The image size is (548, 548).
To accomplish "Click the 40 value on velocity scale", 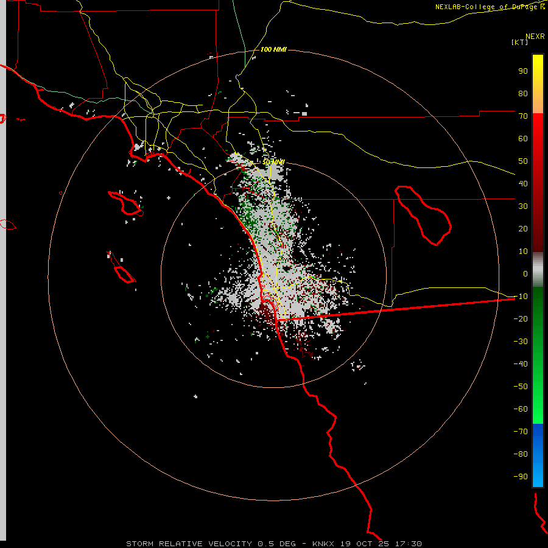I will point(523,183).
